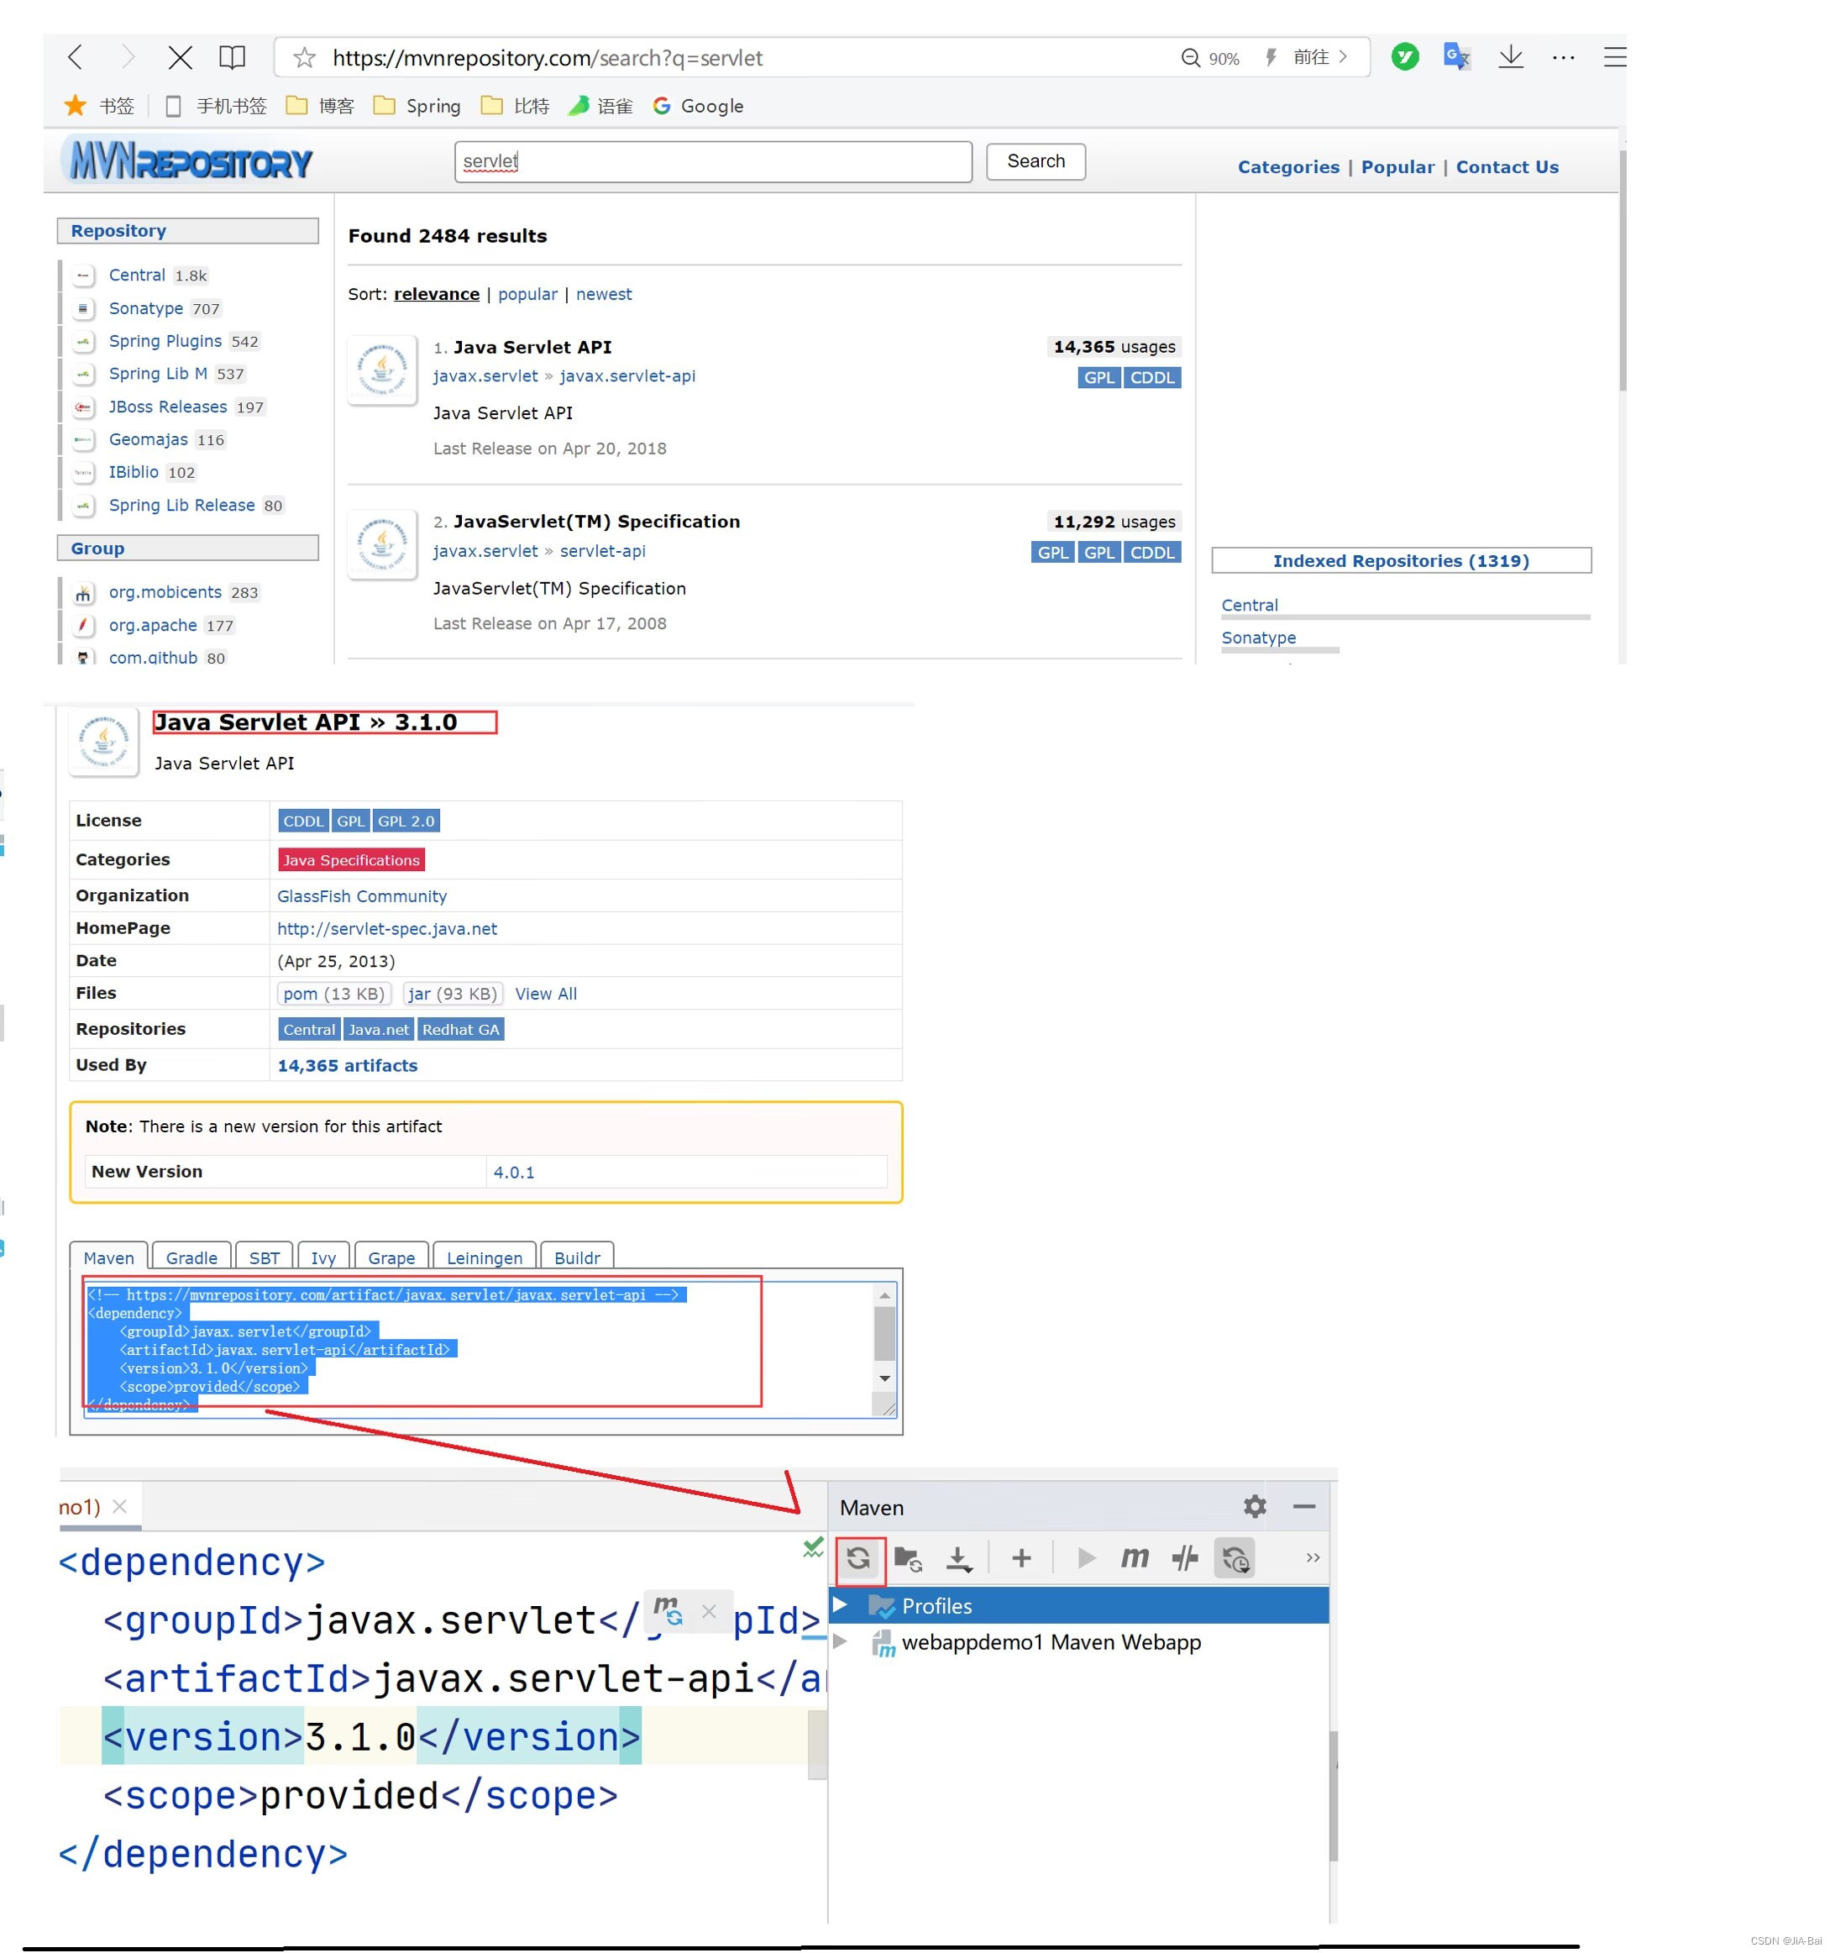Click the browser forward arrow
The width and height of the screenshot is (1835, 1953).
(x=128, y=57)
